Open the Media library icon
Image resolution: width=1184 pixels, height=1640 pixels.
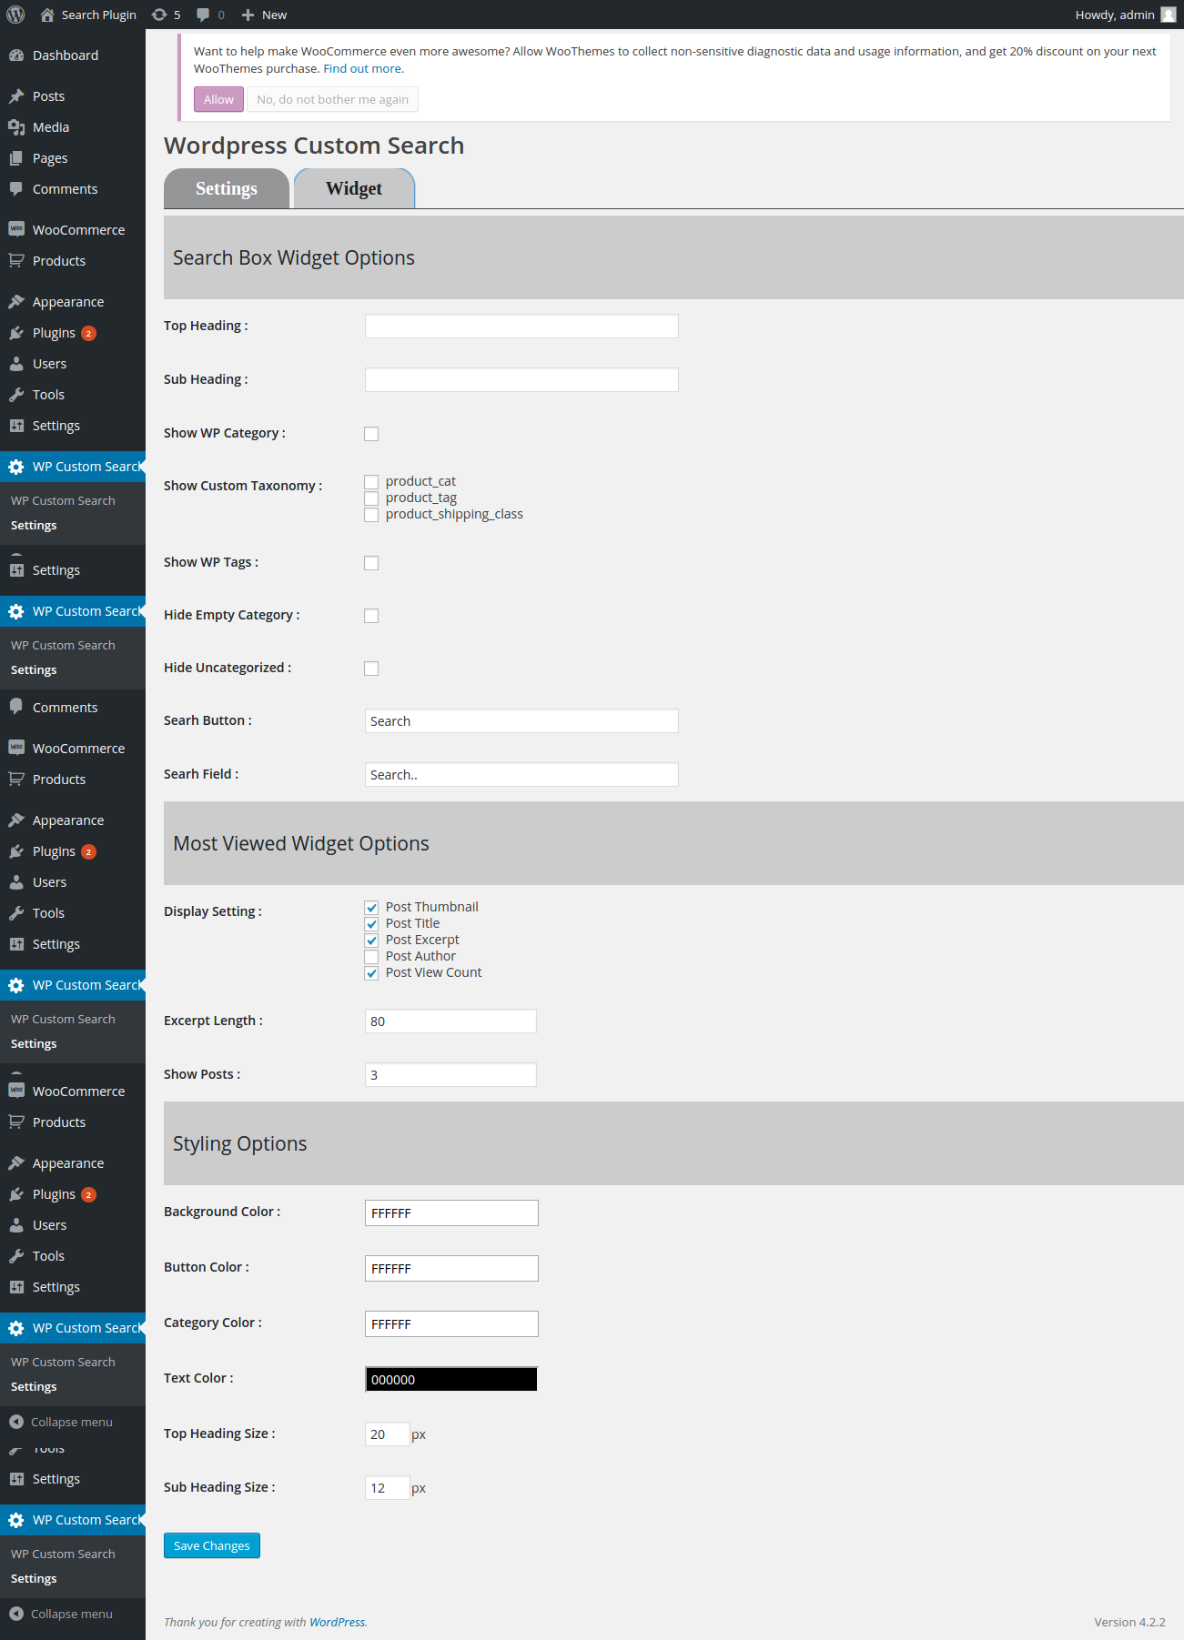[16, 127]
